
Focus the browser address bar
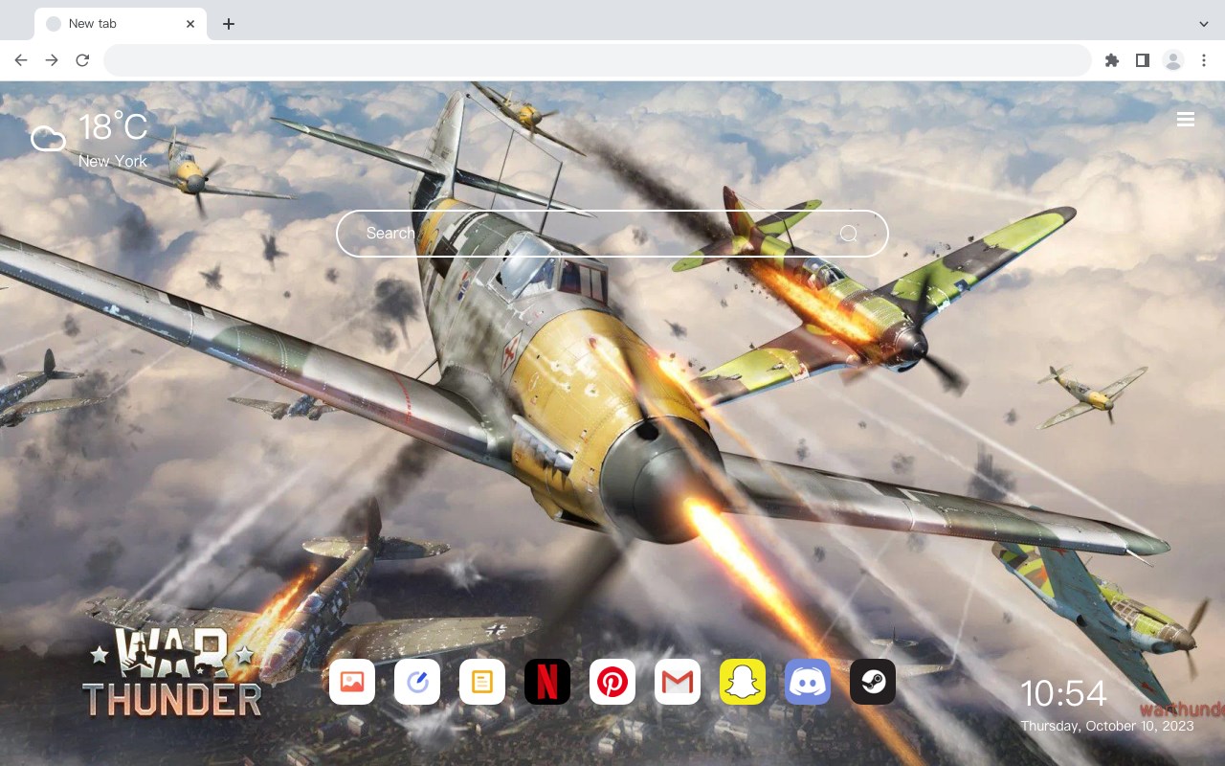pos(597,60)
